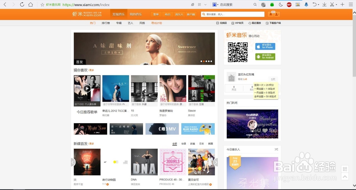Click the Xiami logo in the header
The image size is (356, 190).
pos(87,14)
